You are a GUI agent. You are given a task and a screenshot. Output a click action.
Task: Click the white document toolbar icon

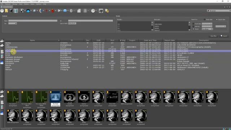[x=79, y=10]
